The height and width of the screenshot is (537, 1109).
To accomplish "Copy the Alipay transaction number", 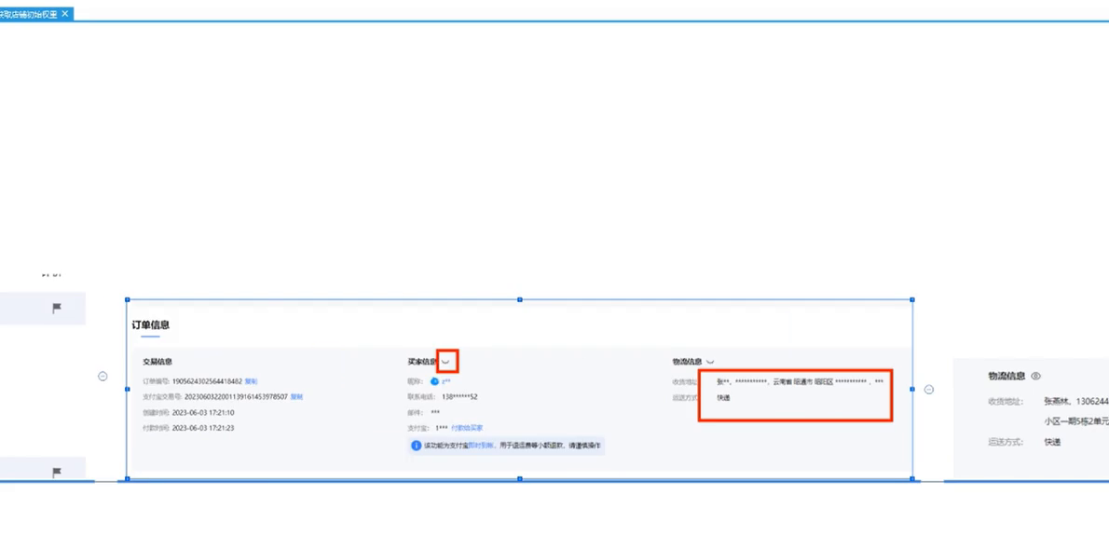I will [296, 397].
